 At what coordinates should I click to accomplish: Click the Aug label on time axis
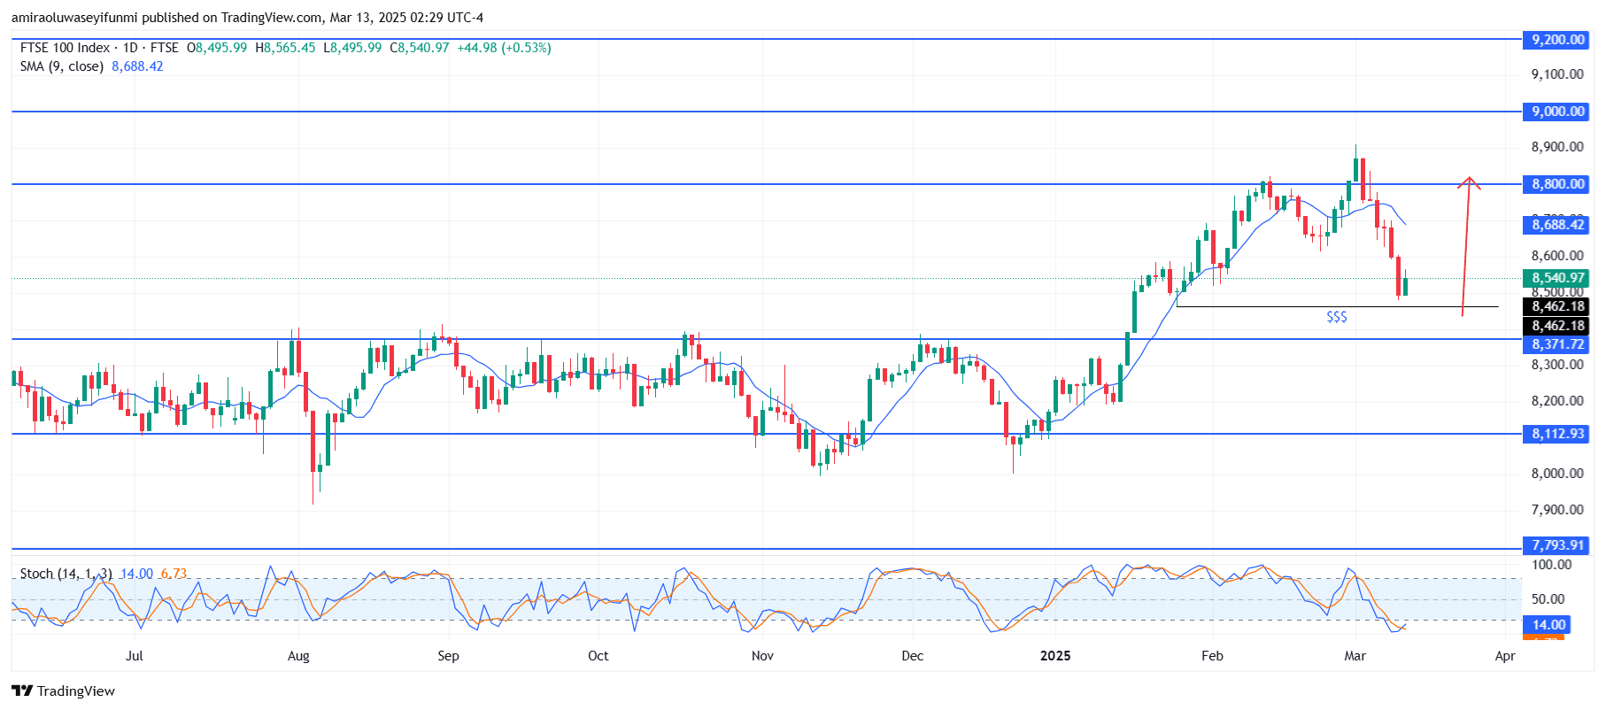point(299,656)
